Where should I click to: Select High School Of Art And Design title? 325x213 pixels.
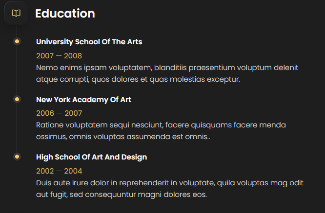[91, 157]
